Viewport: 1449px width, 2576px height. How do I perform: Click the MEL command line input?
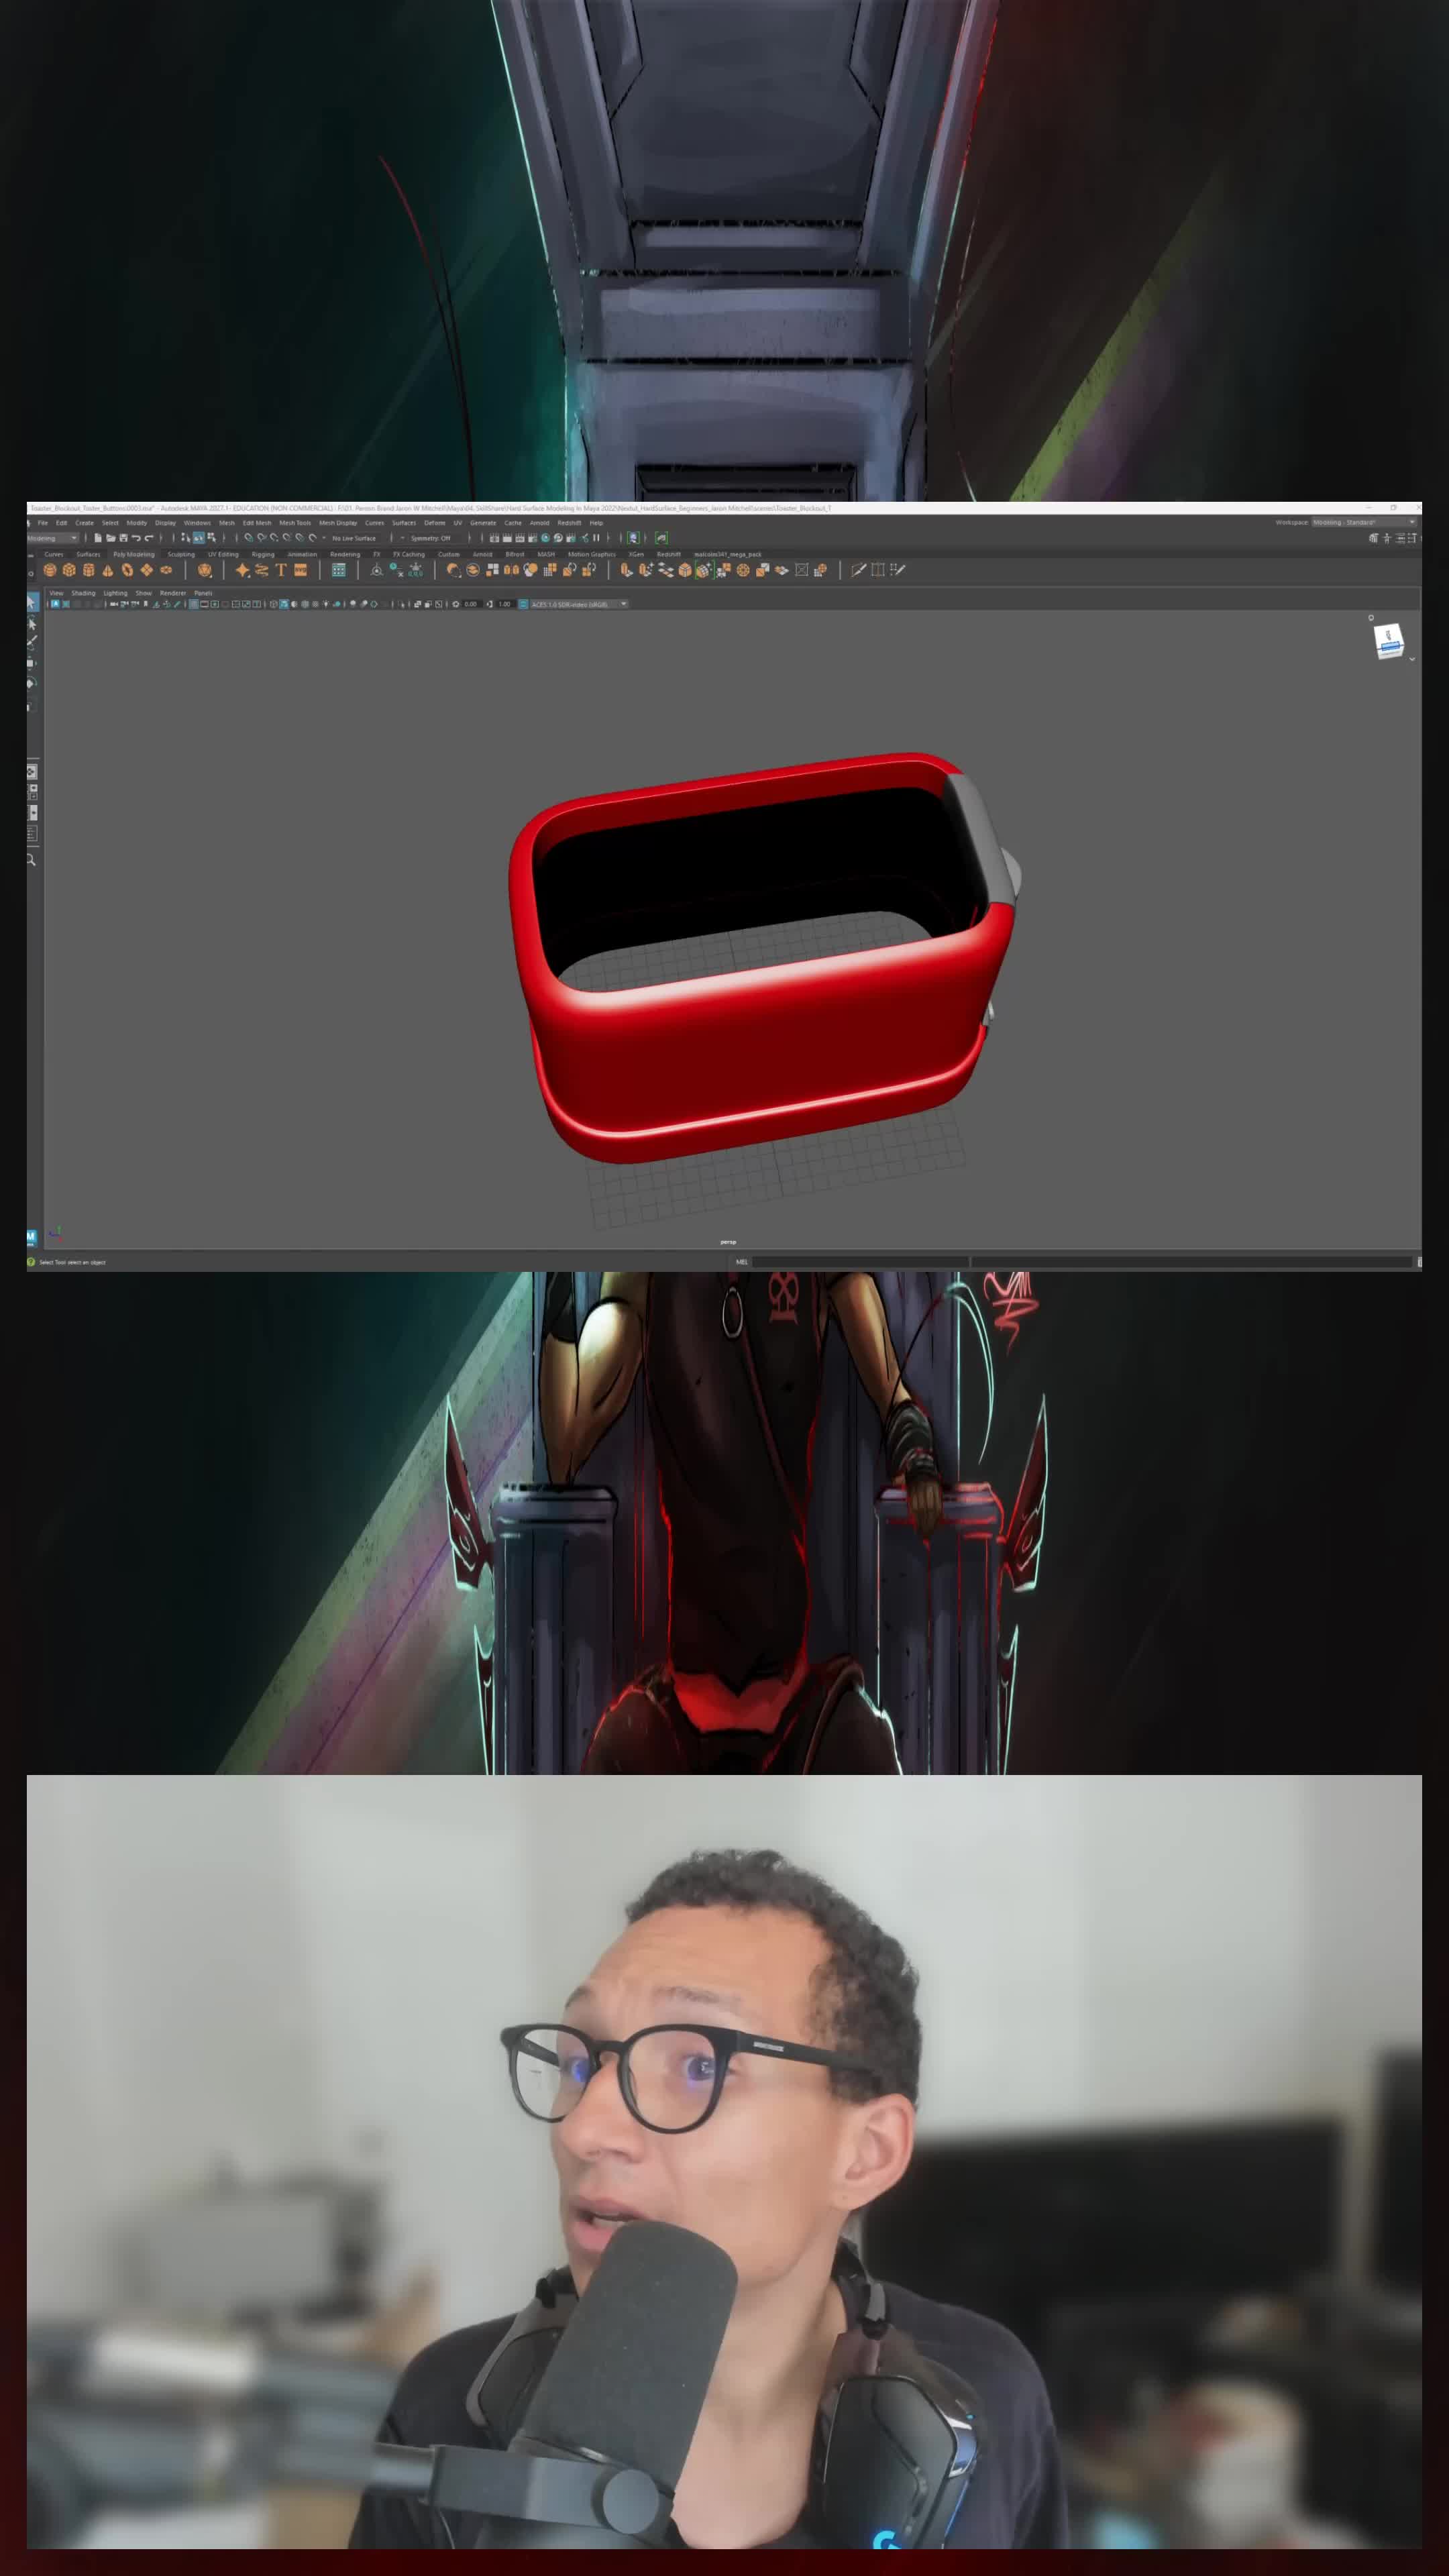click(860, 1262)
